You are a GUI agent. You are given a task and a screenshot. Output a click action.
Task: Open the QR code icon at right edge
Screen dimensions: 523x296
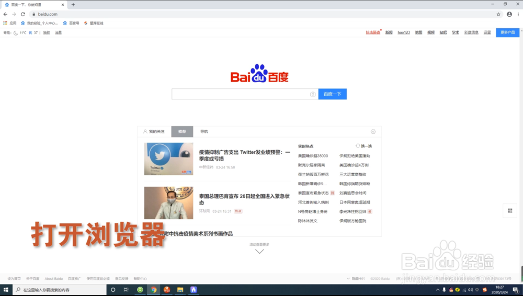coord(510,211)
